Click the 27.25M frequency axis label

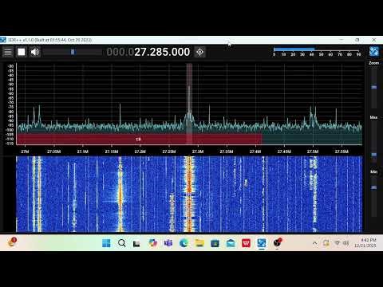(169, 151)
